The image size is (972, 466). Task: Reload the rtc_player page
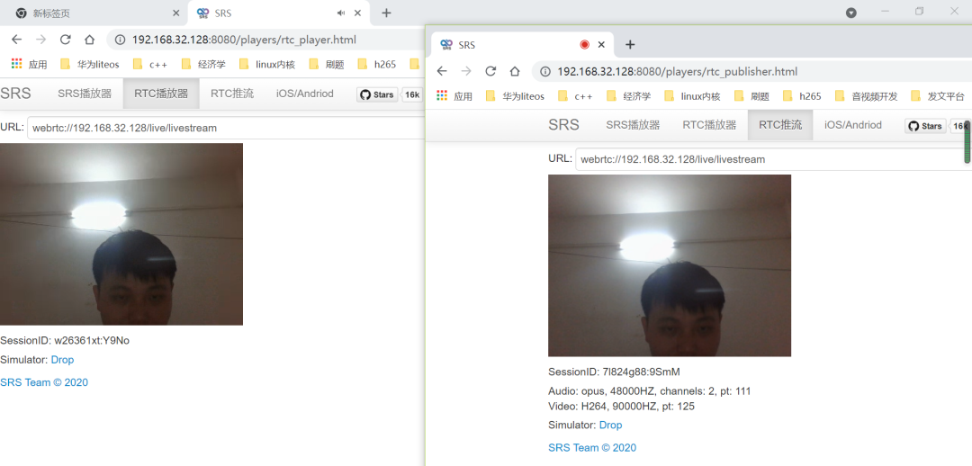[x=65, y=40]
